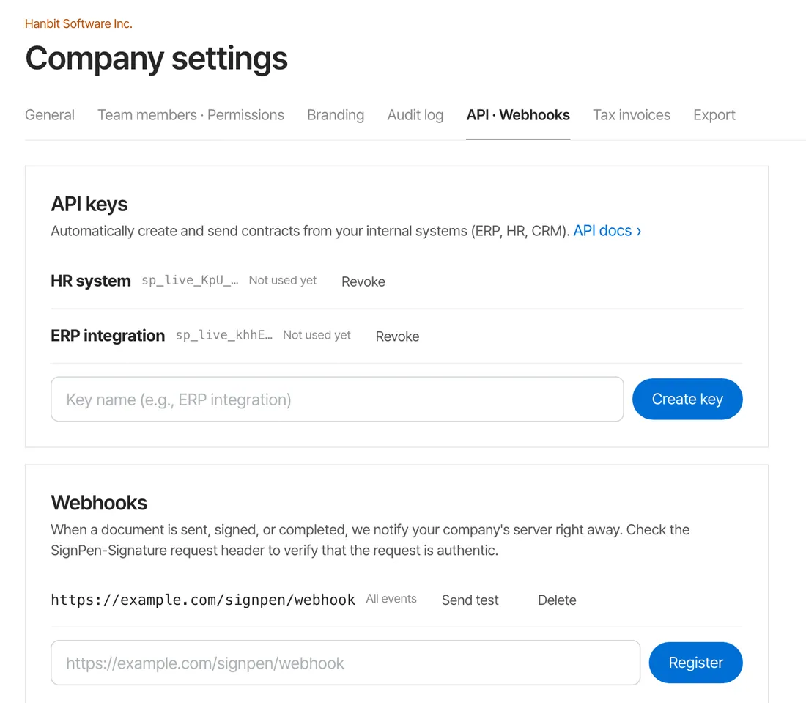Click the API keys section heading

click(x=89, y=205)
